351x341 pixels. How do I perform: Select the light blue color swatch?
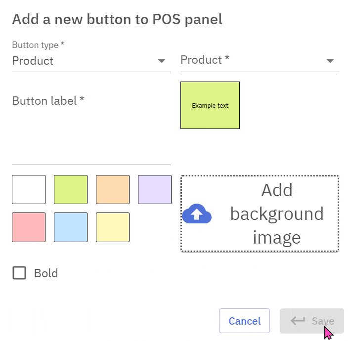pos(71,227)
